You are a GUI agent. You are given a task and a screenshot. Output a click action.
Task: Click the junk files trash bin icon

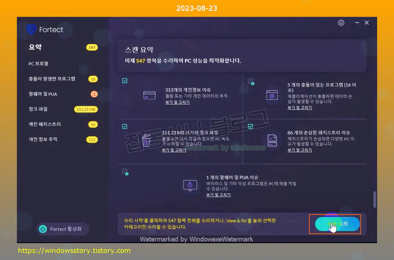146,140
